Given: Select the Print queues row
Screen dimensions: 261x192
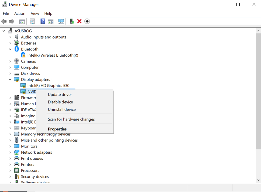Looking at the screenshot, I should [32, 158].
